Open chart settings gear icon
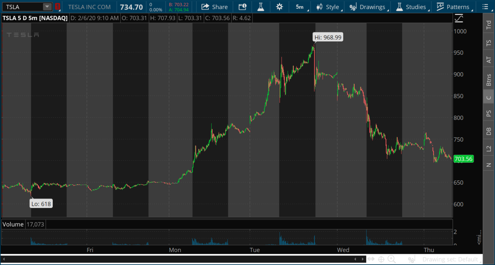The height and width of the screenshot is (265, 495). pyautogui.click(x=280, y=7)
